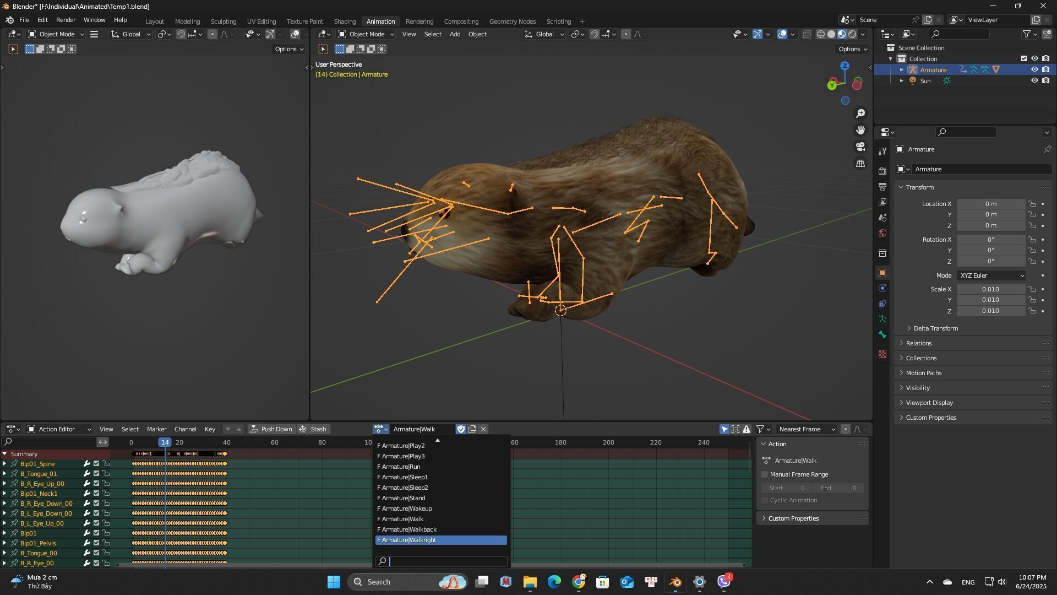Open the Object properties tab icon
The height and width of the screenshot is (595, 1057).
tap(882, 273)
